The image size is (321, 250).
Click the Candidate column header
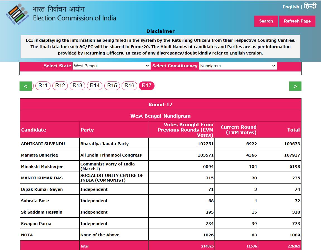(33, 130)
